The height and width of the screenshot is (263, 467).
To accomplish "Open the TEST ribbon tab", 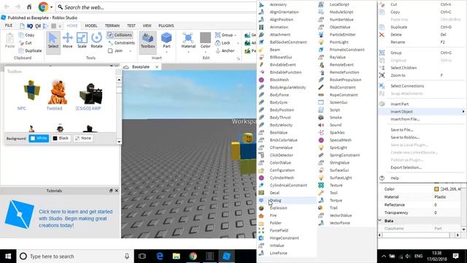I will 131,26.
